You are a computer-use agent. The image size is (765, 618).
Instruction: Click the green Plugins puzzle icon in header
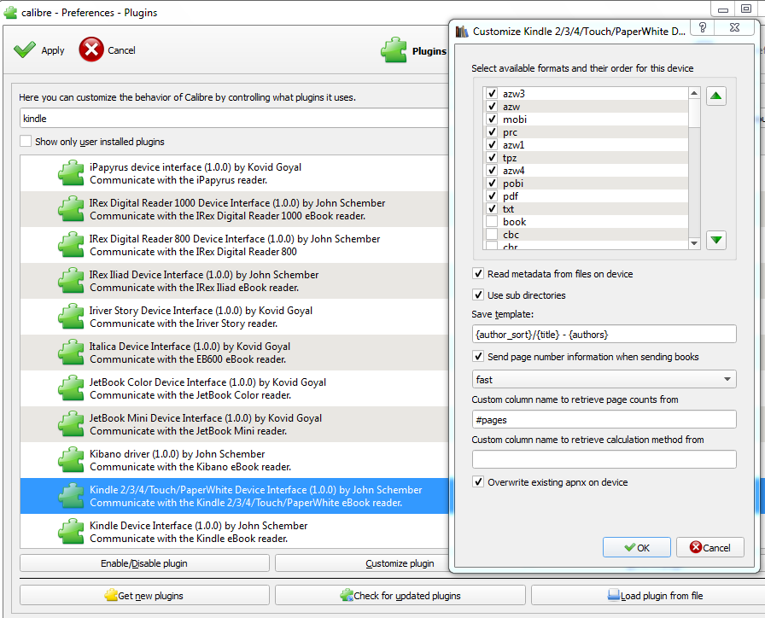tap(394, 50)
